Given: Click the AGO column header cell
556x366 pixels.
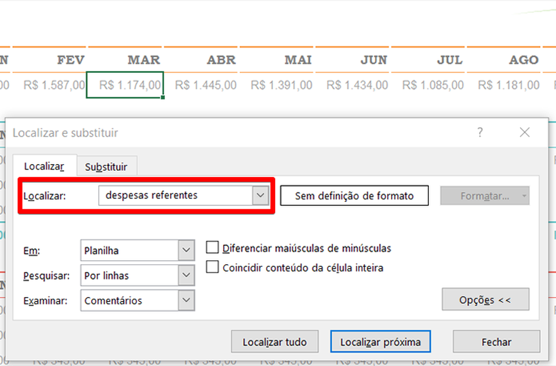Looking at the screenshot, I should (x=504, y=59).
